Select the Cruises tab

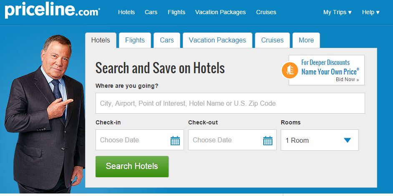point(272,40)
